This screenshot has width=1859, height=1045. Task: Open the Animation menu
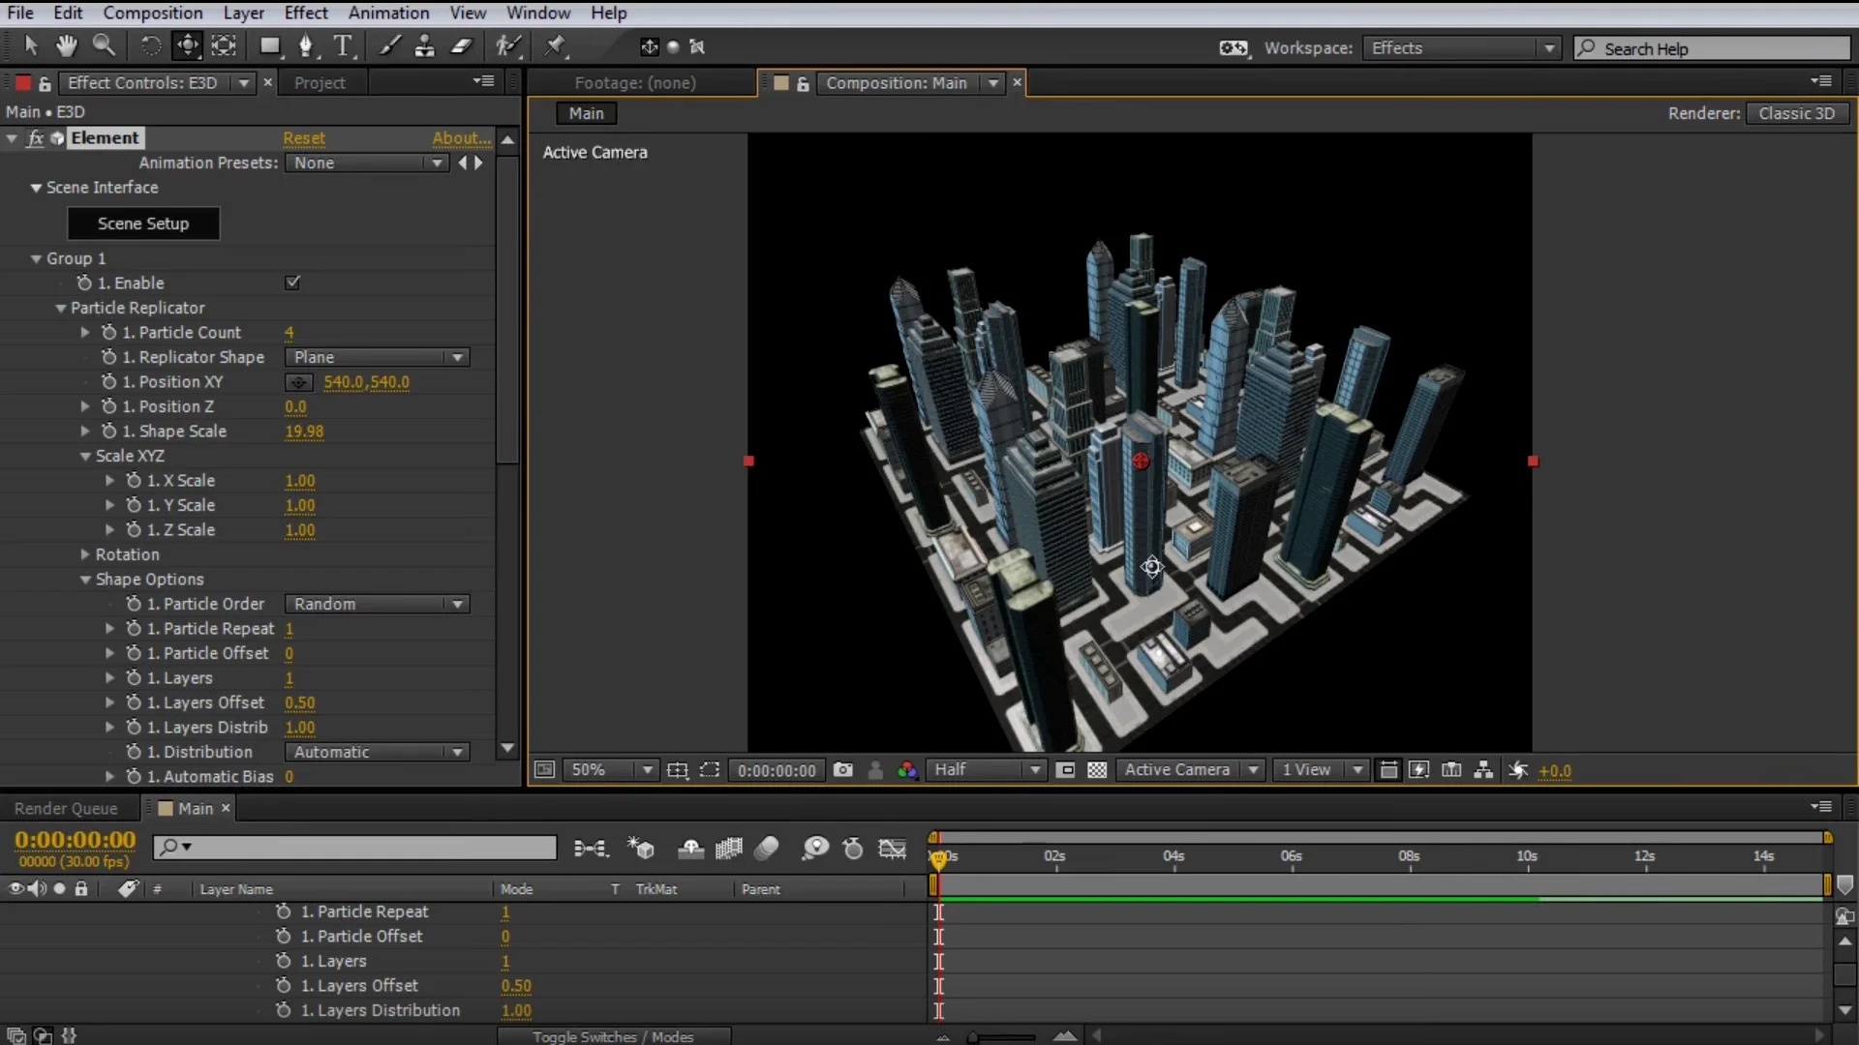pos(388,13)
